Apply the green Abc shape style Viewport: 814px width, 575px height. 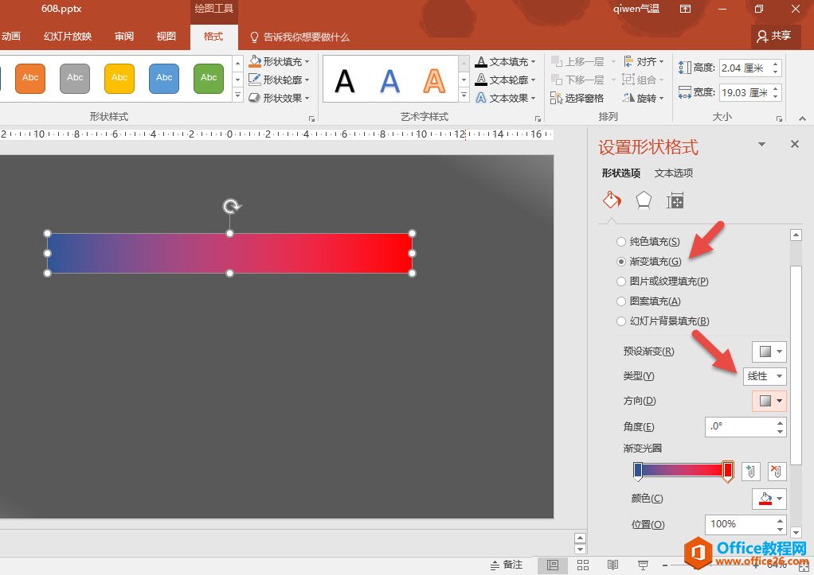click(209, 78)
